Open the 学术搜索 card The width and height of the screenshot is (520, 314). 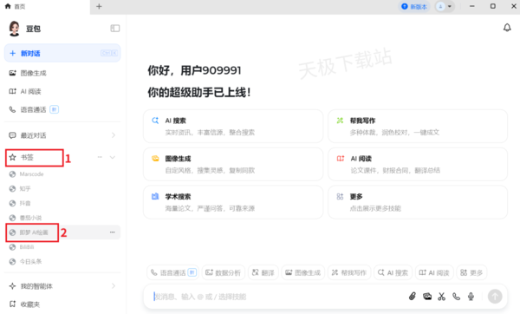coord(233,202)
